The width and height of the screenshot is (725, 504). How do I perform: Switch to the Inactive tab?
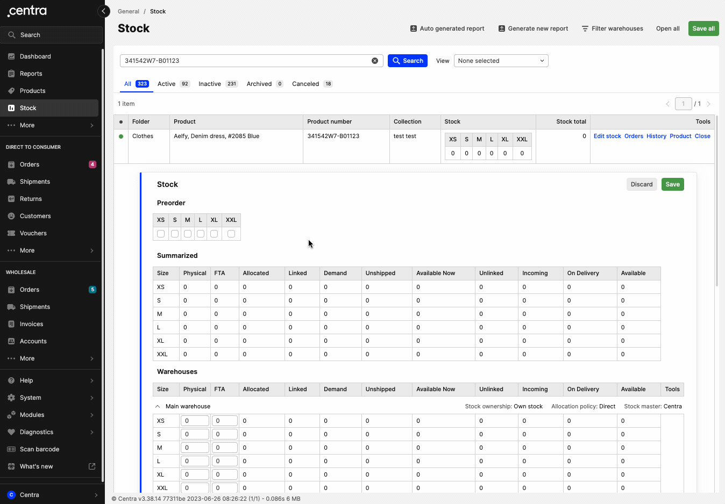click(210, 84)
